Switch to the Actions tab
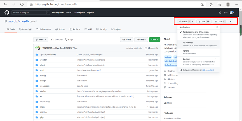The width and height of the screenshot is (242, 121). (x=60, y=29)
